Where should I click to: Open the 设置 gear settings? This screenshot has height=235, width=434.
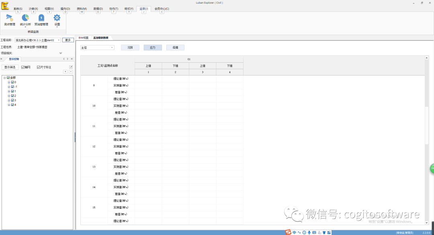(57, 20)
